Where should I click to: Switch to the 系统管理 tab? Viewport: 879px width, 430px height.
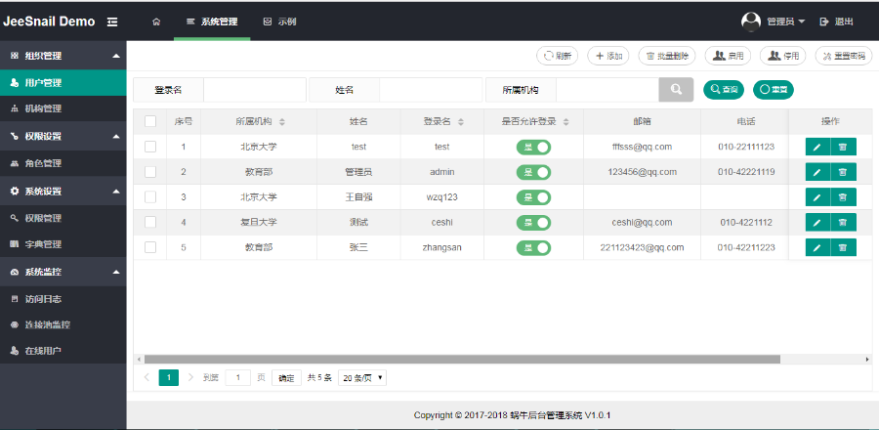tap(212, 21)
